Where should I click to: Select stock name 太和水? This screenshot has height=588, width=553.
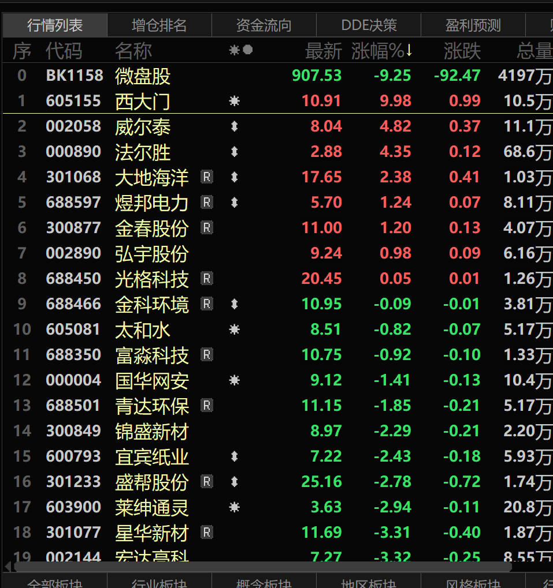pos(143,330)
